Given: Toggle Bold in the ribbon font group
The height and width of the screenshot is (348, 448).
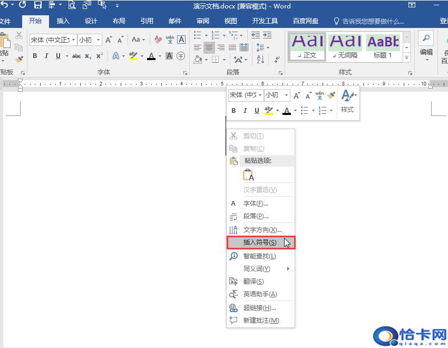Looking at the screenshot, I should 35,56.
